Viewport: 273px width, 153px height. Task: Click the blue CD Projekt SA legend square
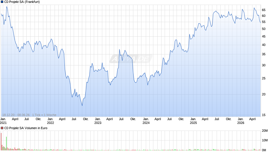2,2
